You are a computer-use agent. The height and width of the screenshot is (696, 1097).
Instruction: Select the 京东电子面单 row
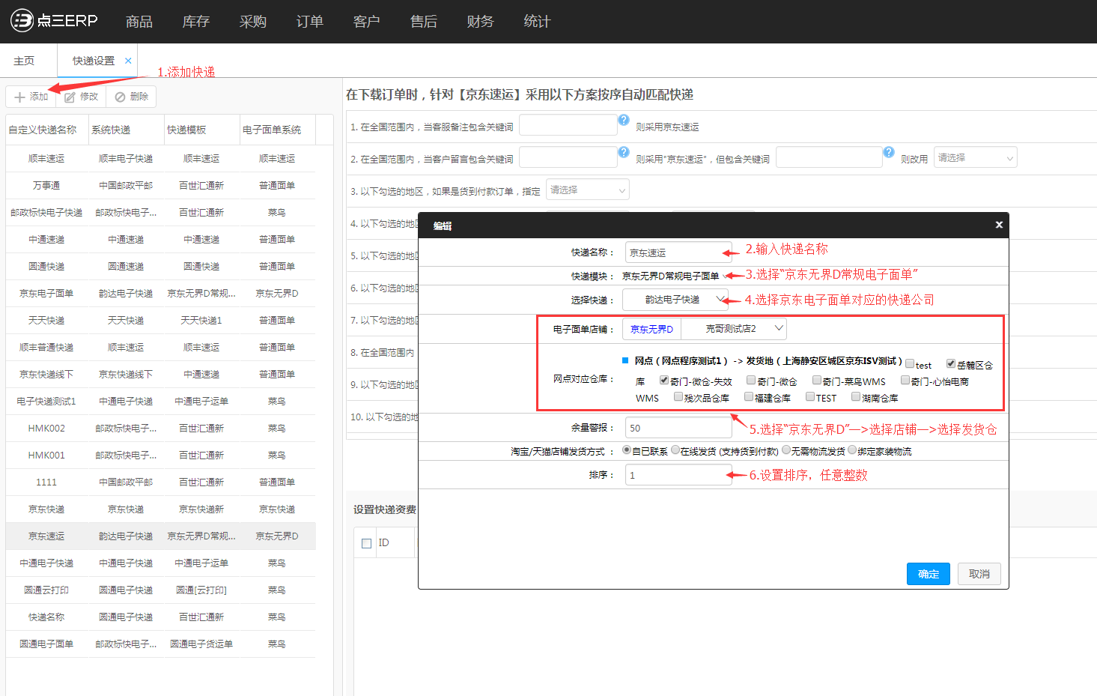[161, 293]
